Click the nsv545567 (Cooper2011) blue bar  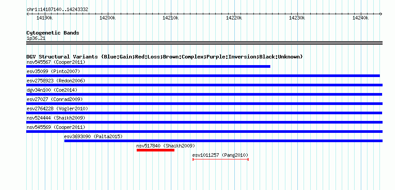(x=148, y=66)
